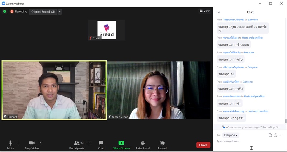The image size is (287, 152).
Task: Click the red Recording indicator
Action: (x=19, y=11)
